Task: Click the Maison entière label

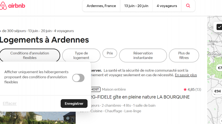Action: (x=114, y=89)
